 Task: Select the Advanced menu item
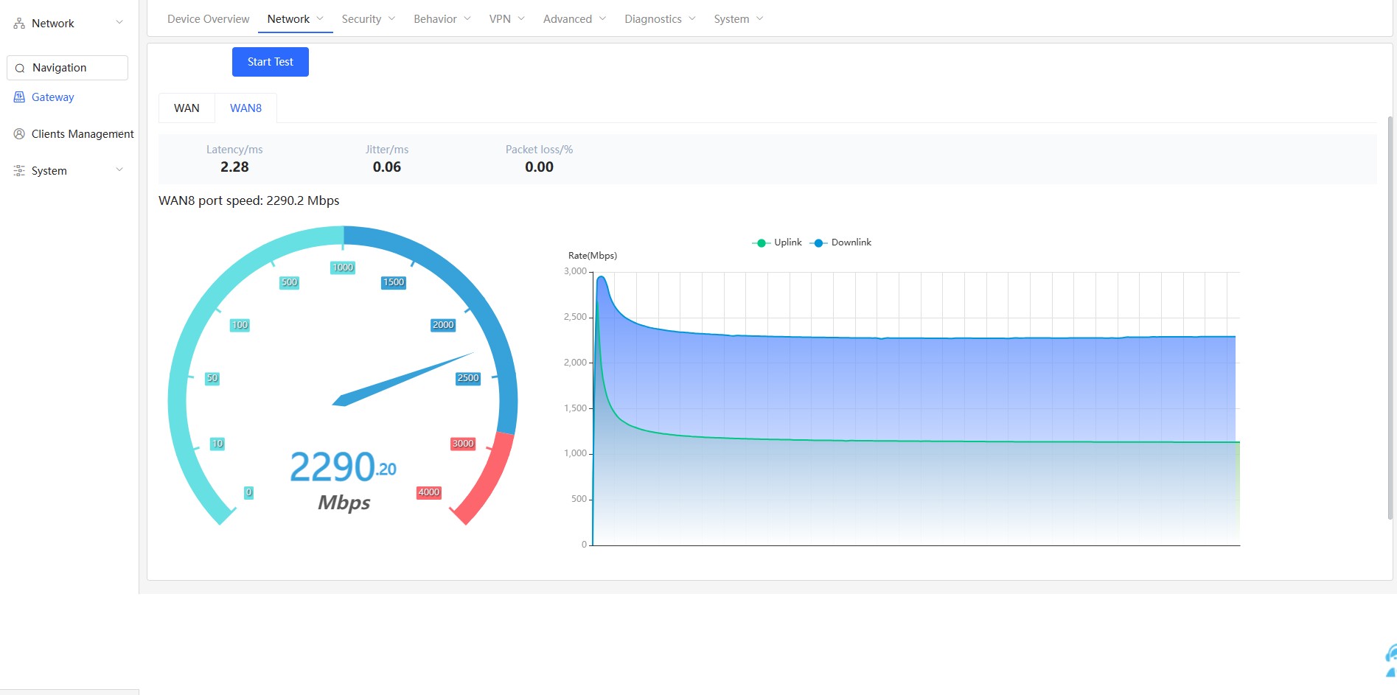pyautogui.click(x=568, y=19)
